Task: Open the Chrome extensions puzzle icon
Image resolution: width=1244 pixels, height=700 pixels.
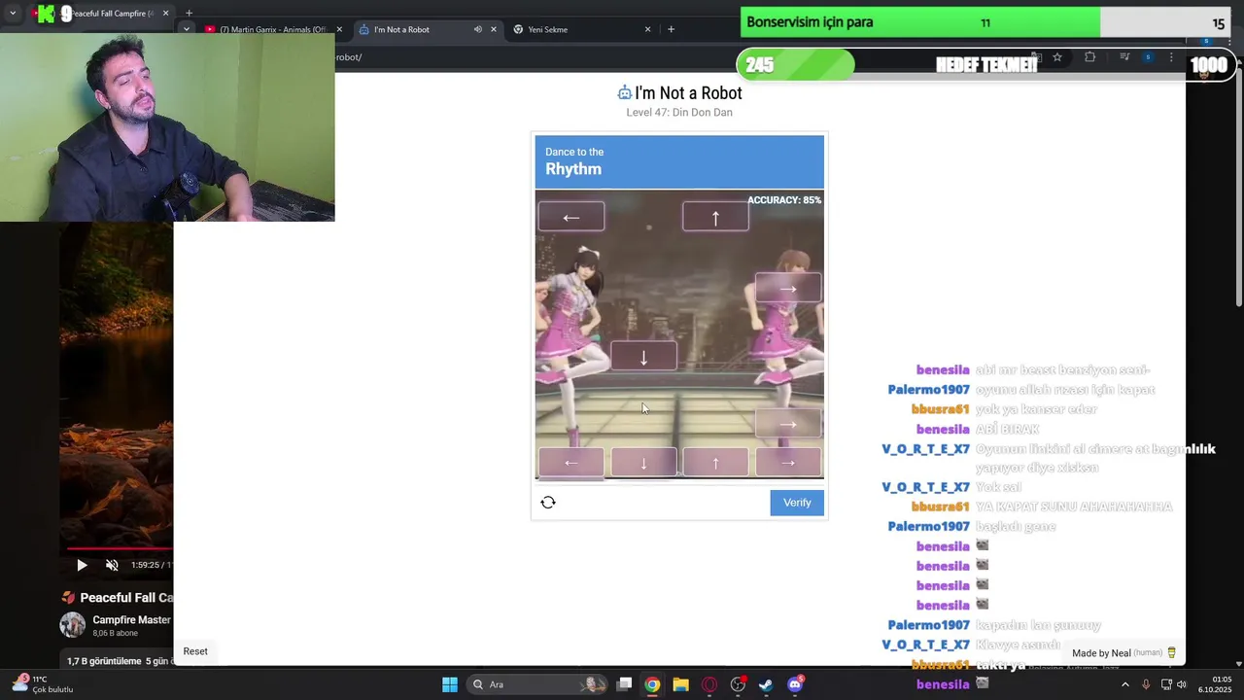Action: [1089, 57]
